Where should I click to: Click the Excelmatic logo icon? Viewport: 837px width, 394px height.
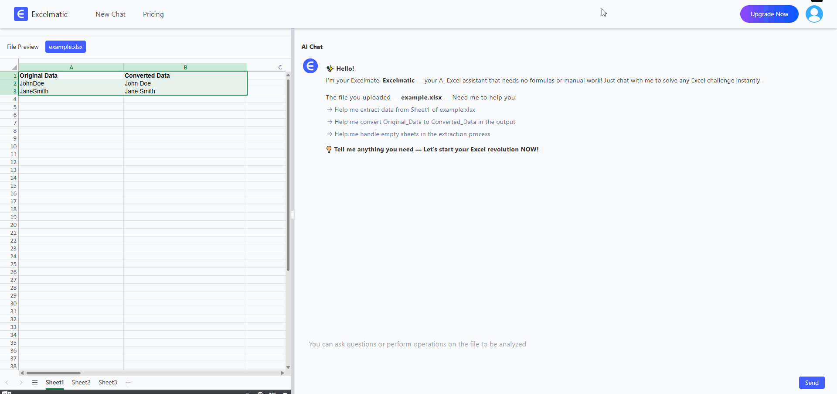[20, 14]
